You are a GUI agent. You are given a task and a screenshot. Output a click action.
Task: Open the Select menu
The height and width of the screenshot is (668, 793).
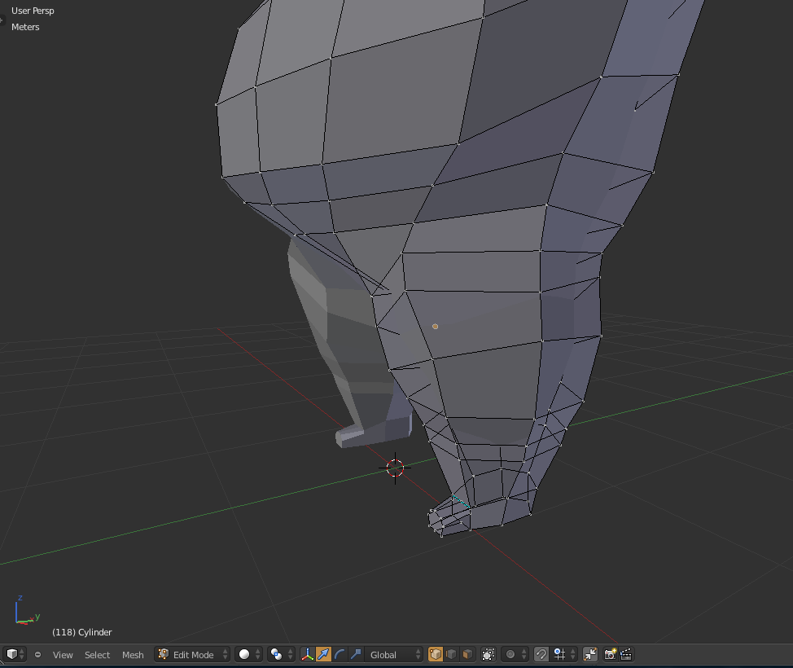[97, 655]
